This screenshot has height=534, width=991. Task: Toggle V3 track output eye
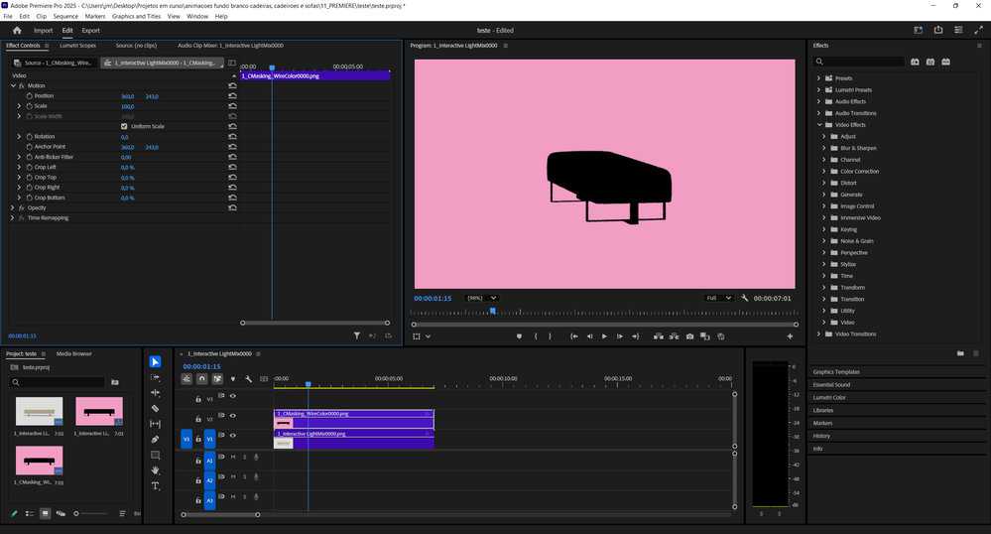232,396
